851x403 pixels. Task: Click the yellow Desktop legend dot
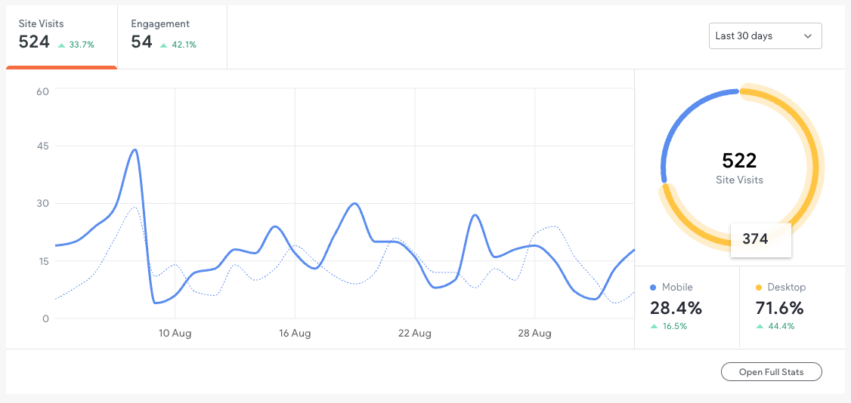[759, 288]
